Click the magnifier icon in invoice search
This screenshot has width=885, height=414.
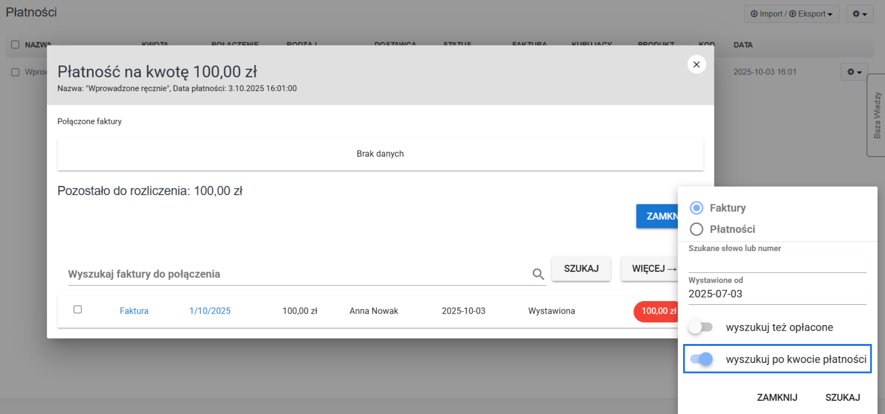coord(538,274)
